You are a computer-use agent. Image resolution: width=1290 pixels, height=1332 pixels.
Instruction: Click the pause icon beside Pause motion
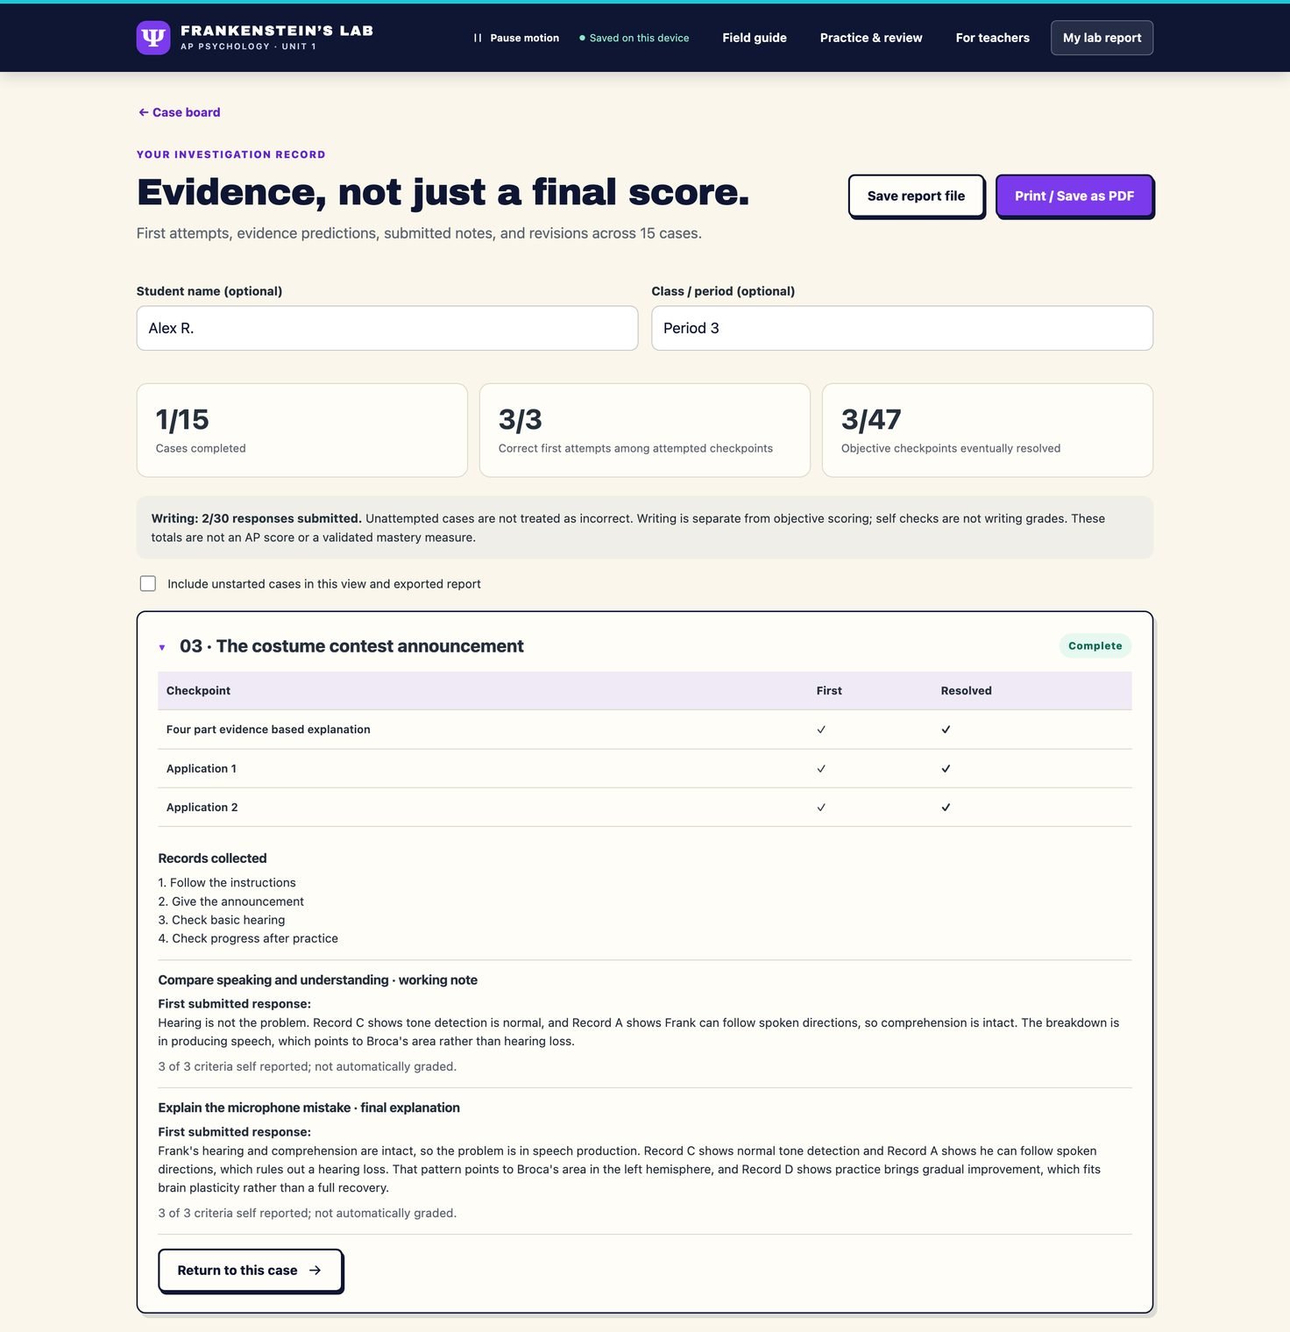[x=478, y=38]
